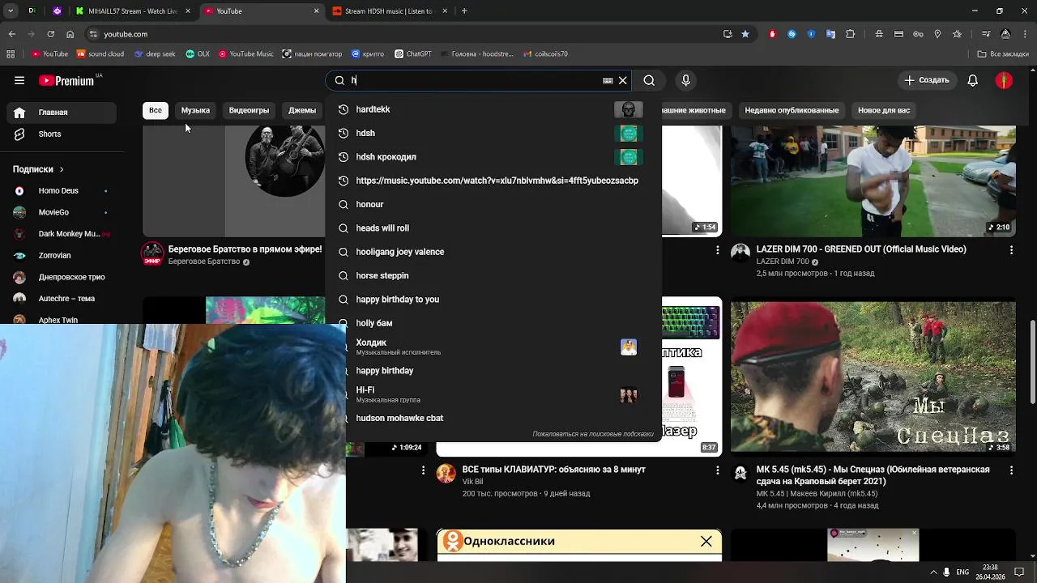This screenshot has height=583, width=1037.
Task: Expand the Подписки section
Action: click(38, 169)
